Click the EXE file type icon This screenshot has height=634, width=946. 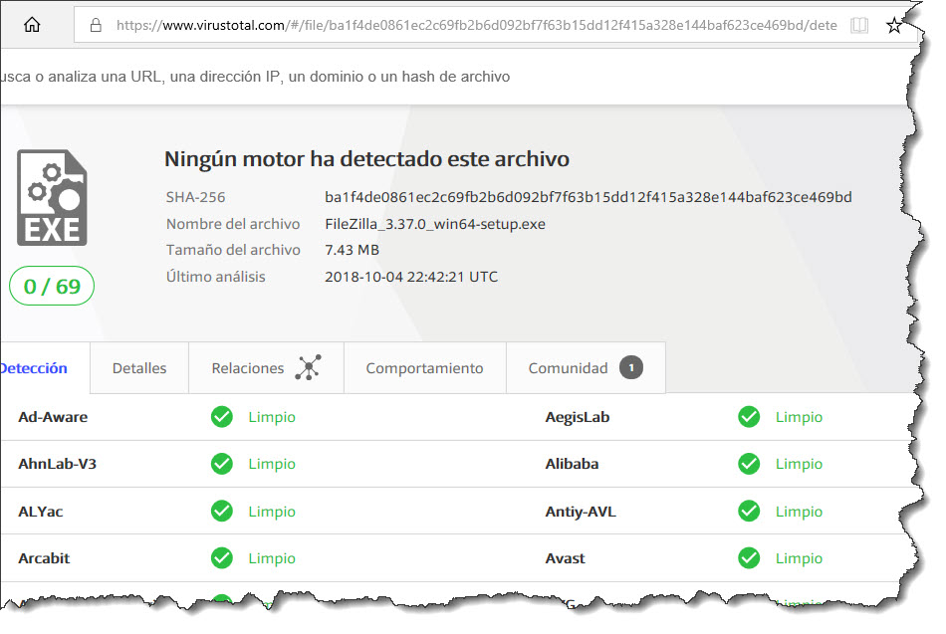click(x=52, y=198)
